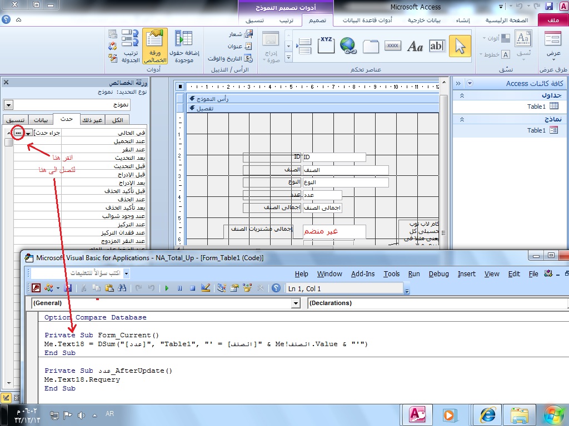
Task: Close the property sheet pane
Action: tap(6, 82)
